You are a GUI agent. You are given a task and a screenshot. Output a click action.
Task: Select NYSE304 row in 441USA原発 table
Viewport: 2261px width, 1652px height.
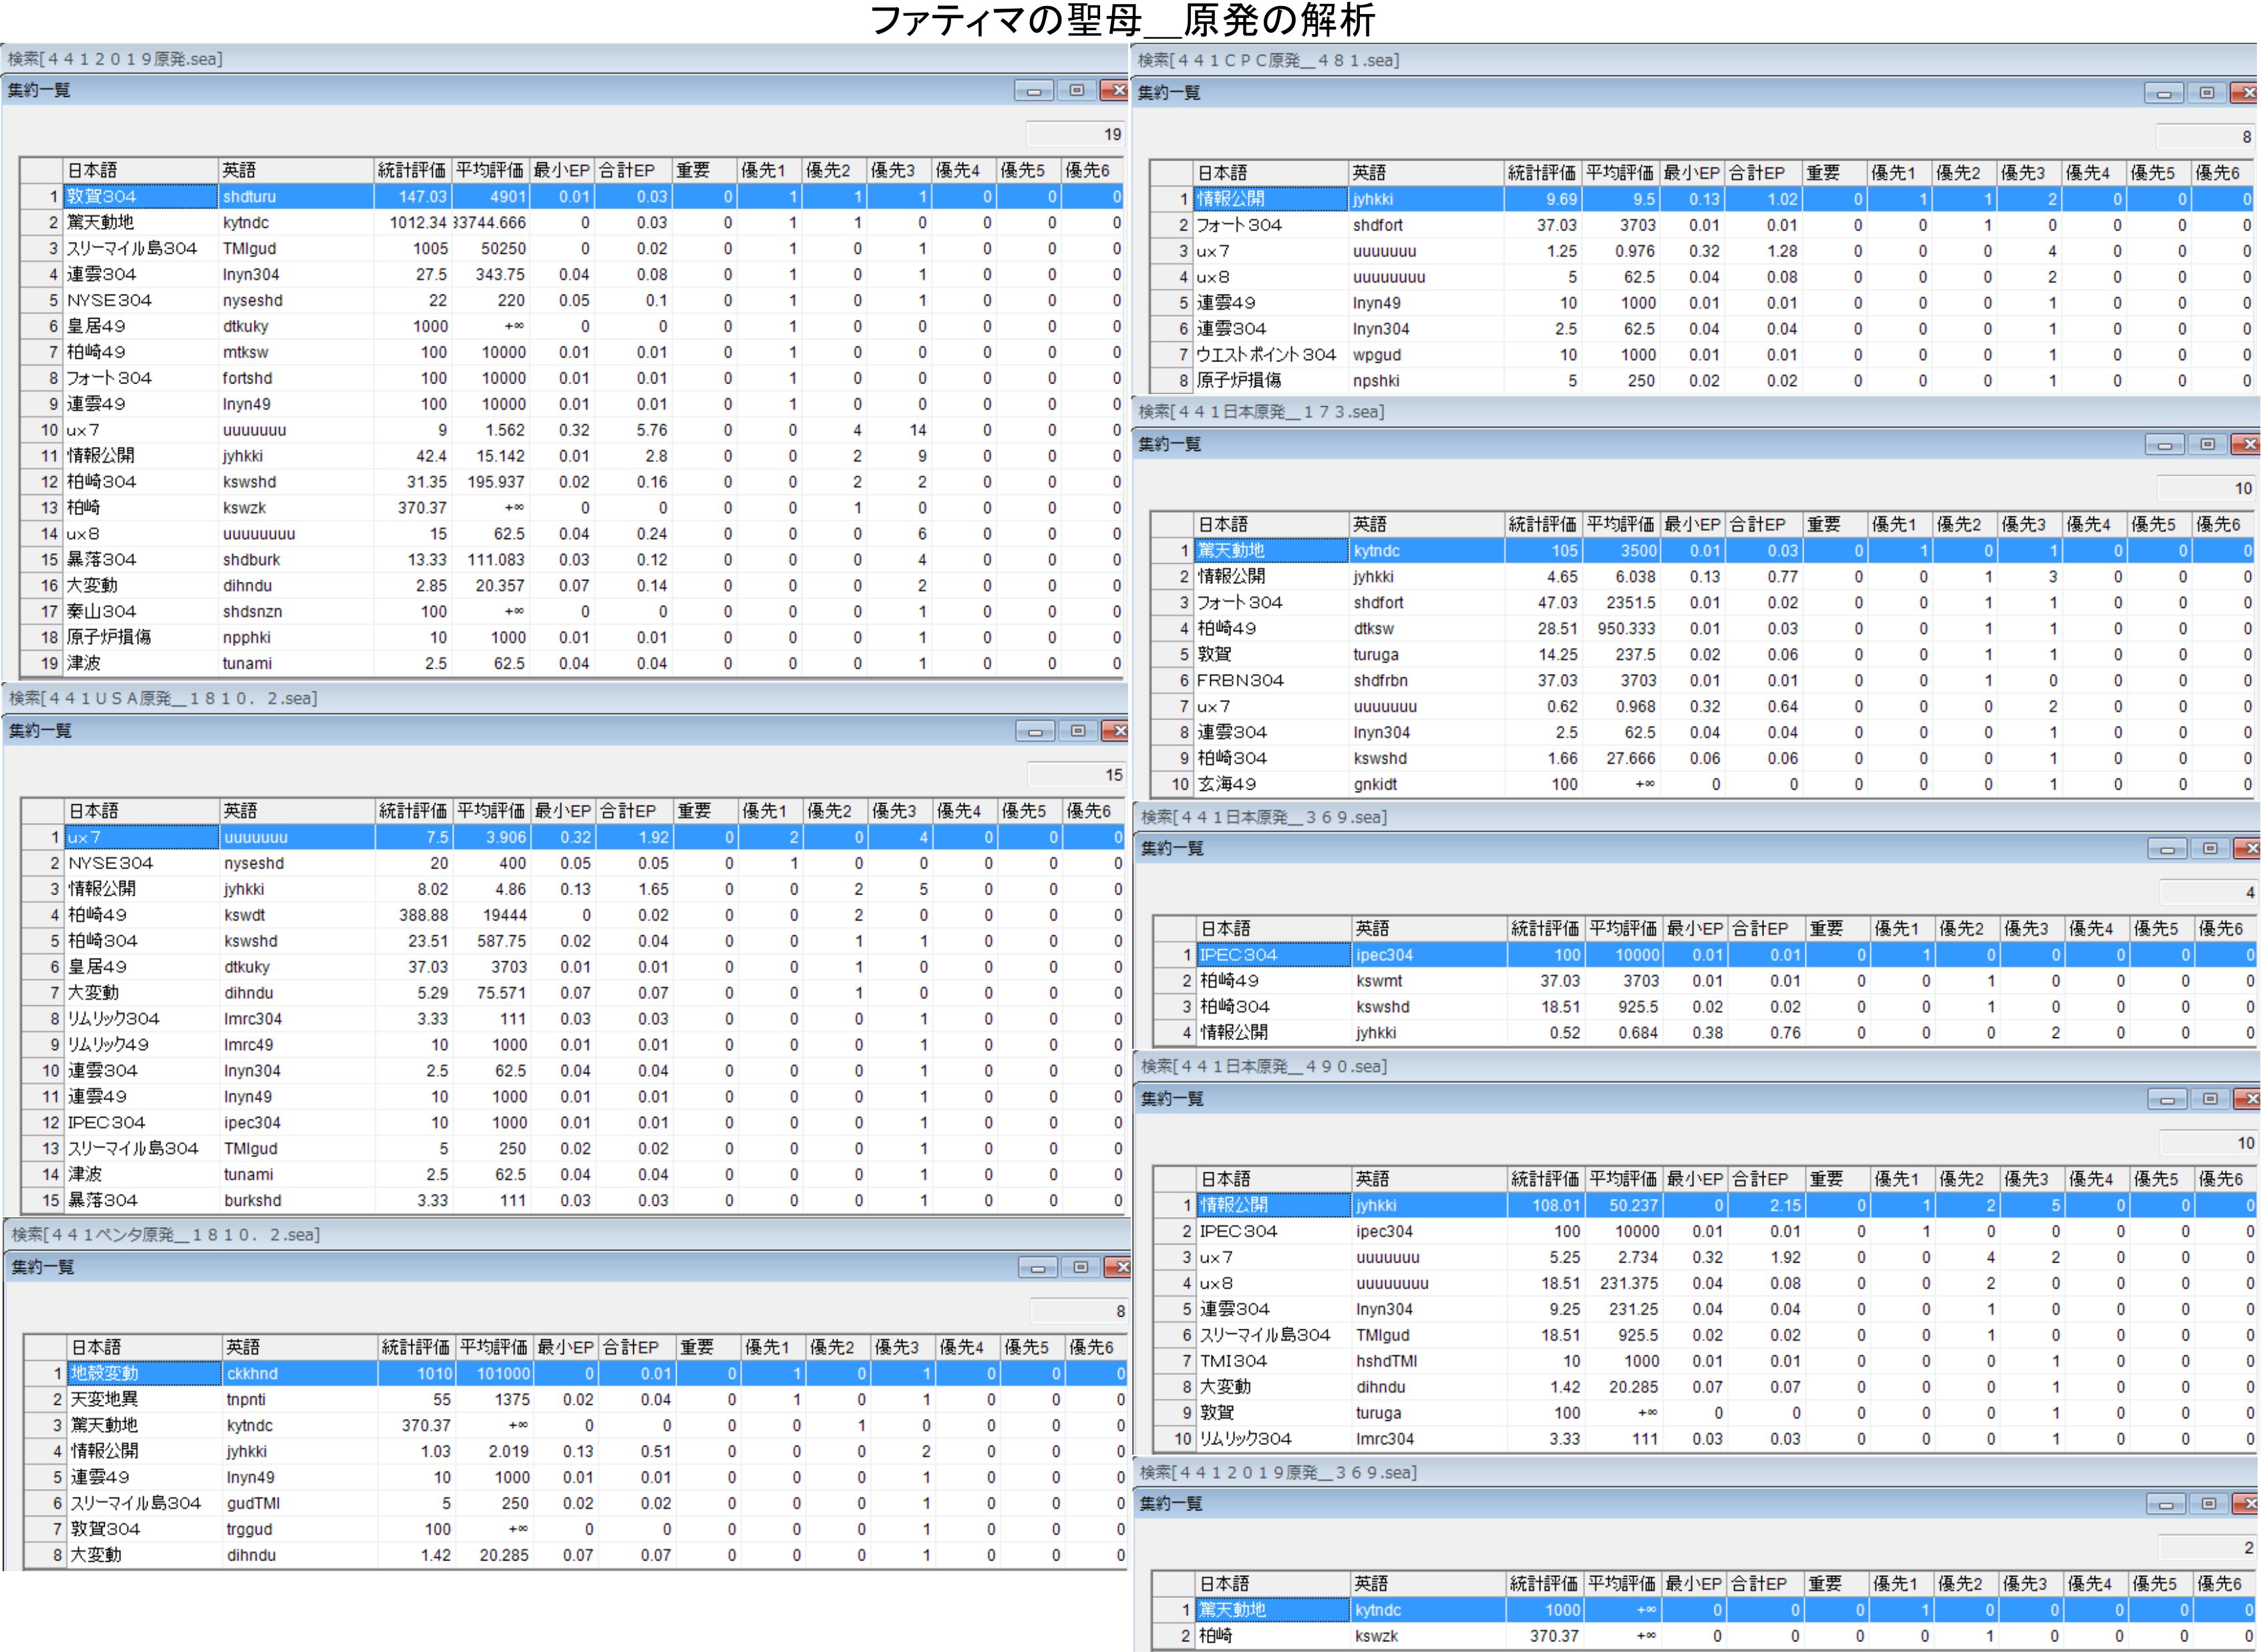110,863
